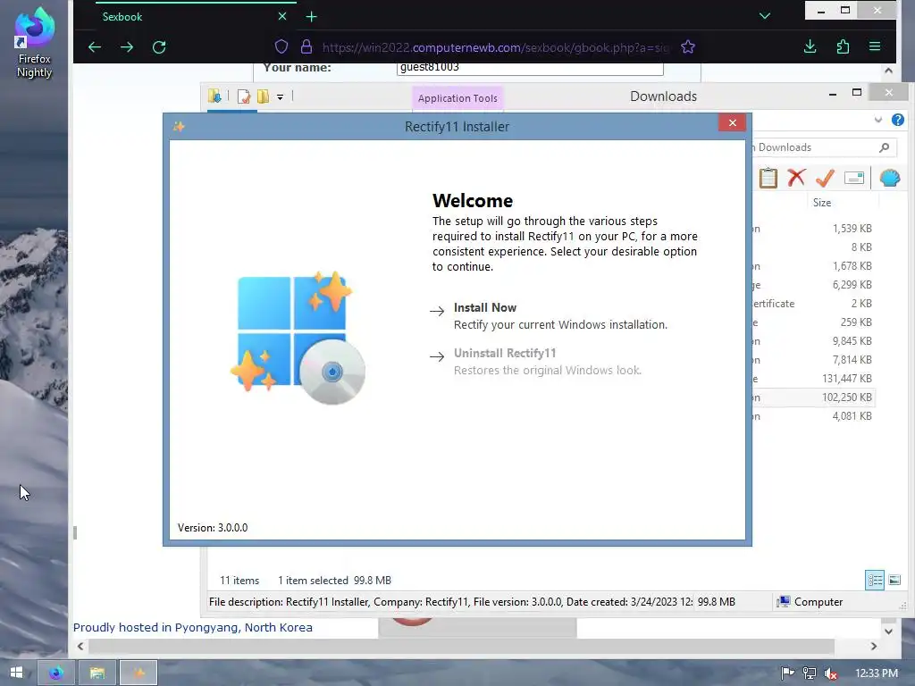This screenshot has width=915, height=686.
Task: Click Version: 3.0.0.0 label
Action: click(213, 527)
